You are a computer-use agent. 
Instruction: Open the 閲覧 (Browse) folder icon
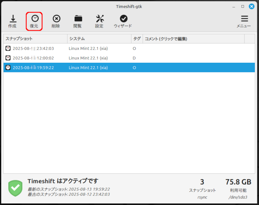(x=78, y=19)
